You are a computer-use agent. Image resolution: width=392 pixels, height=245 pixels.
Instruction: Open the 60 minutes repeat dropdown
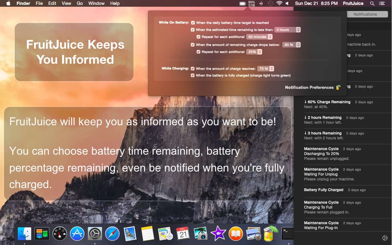point(259,37)
